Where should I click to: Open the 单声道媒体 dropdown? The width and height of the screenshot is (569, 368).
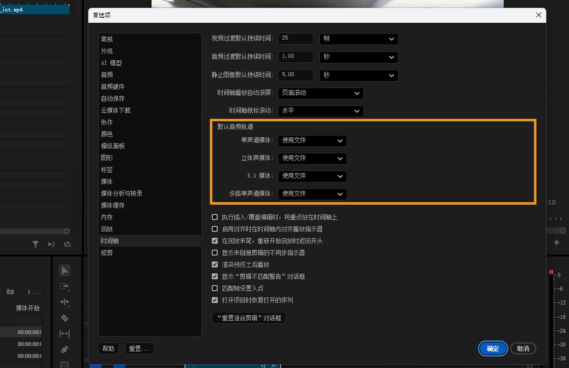point(312,141)
